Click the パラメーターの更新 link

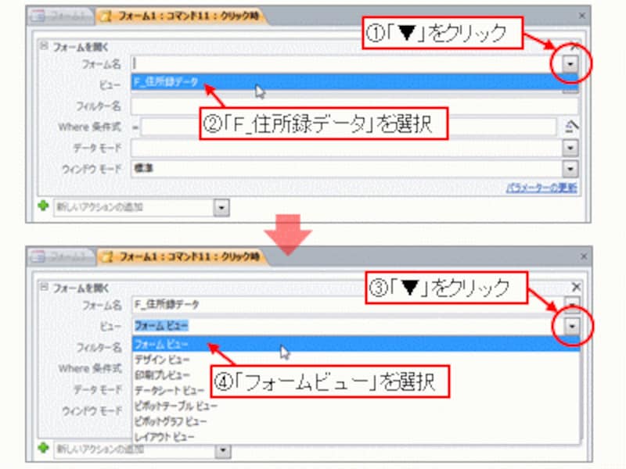541,188
